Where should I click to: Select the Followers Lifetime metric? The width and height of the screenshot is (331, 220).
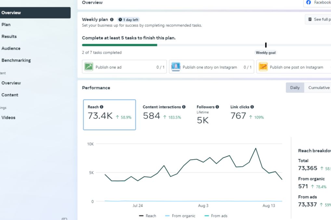click(208, 114)
